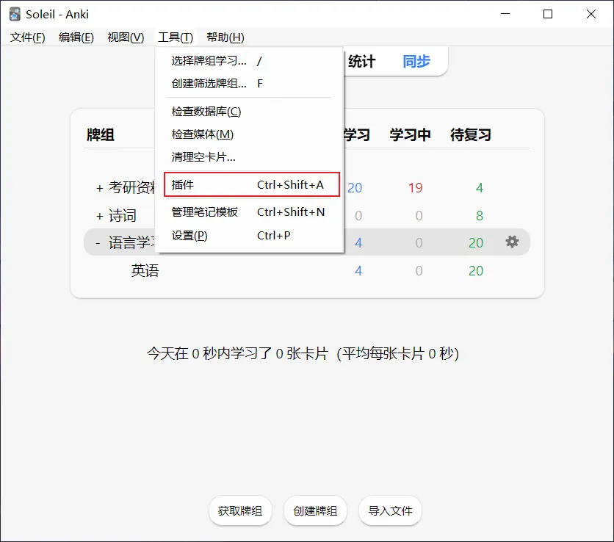Choose 选择牌组学习... from the tools menu

[249, 61]
